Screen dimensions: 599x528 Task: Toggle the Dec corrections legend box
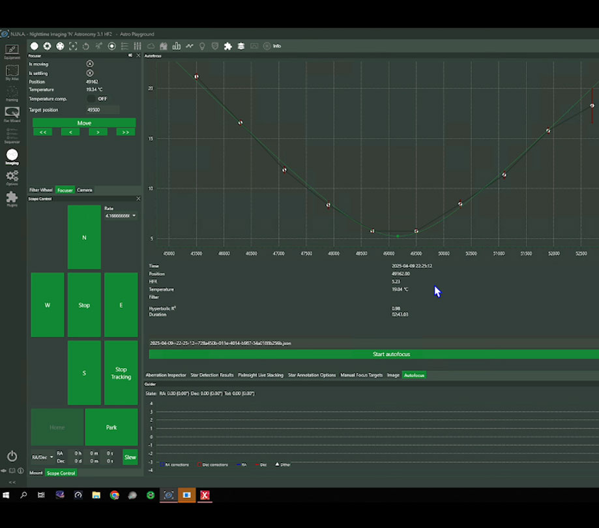click(x=199, y=465)
